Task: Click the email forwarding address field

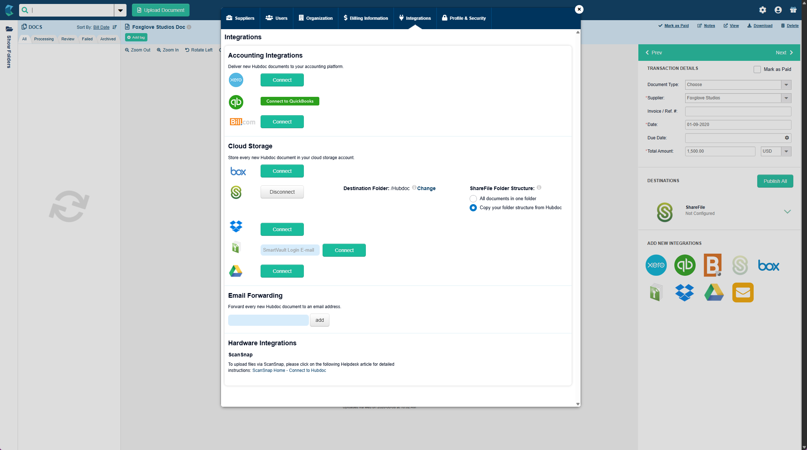Action: [269, 320]
